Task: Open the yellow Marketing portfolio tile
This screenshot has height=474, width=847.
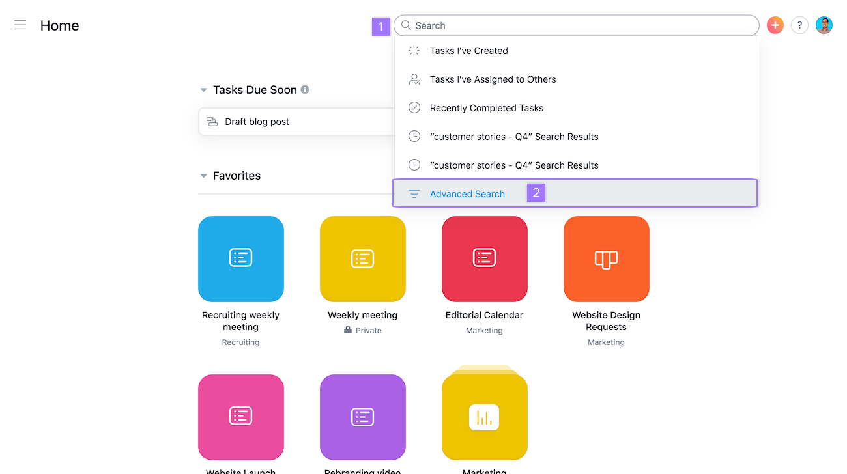Action: tap(485, 417)
